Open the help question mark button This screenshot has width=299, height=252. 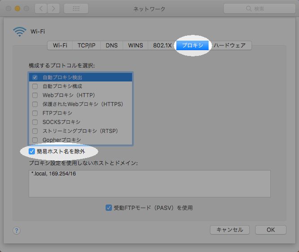(17, 231)
